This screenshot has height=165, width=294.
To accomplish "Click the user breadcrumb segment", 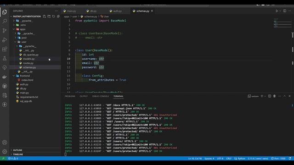I will point(74,16).
